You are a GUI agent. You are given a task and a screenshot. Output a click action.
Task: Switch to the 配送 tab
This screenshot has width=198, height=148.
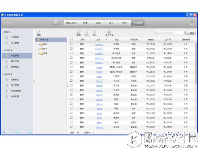click(99, 22)
